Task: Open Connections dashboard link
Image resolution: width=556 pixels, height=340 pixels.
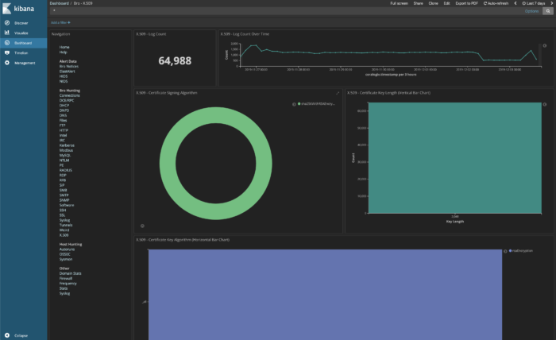Action: (70, 95)
